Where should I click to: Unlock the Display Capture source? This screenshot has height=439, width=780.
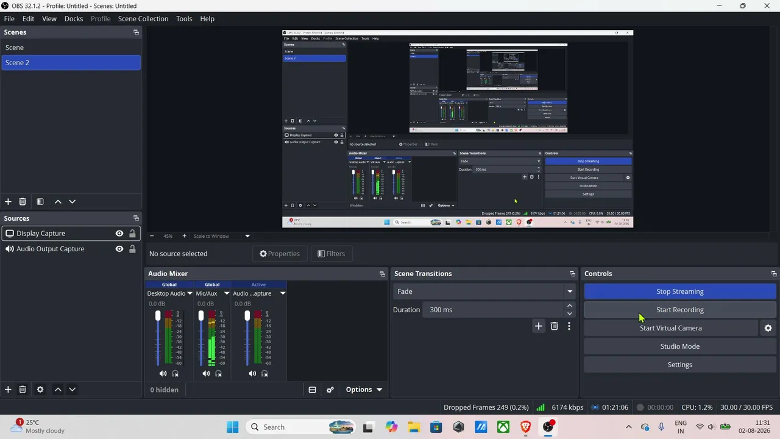tap(132, 234)
